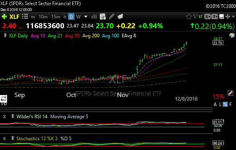Click the yellow +0.22 net change value
This screenshot has width=236, height=150.
(x=126, y=26)
